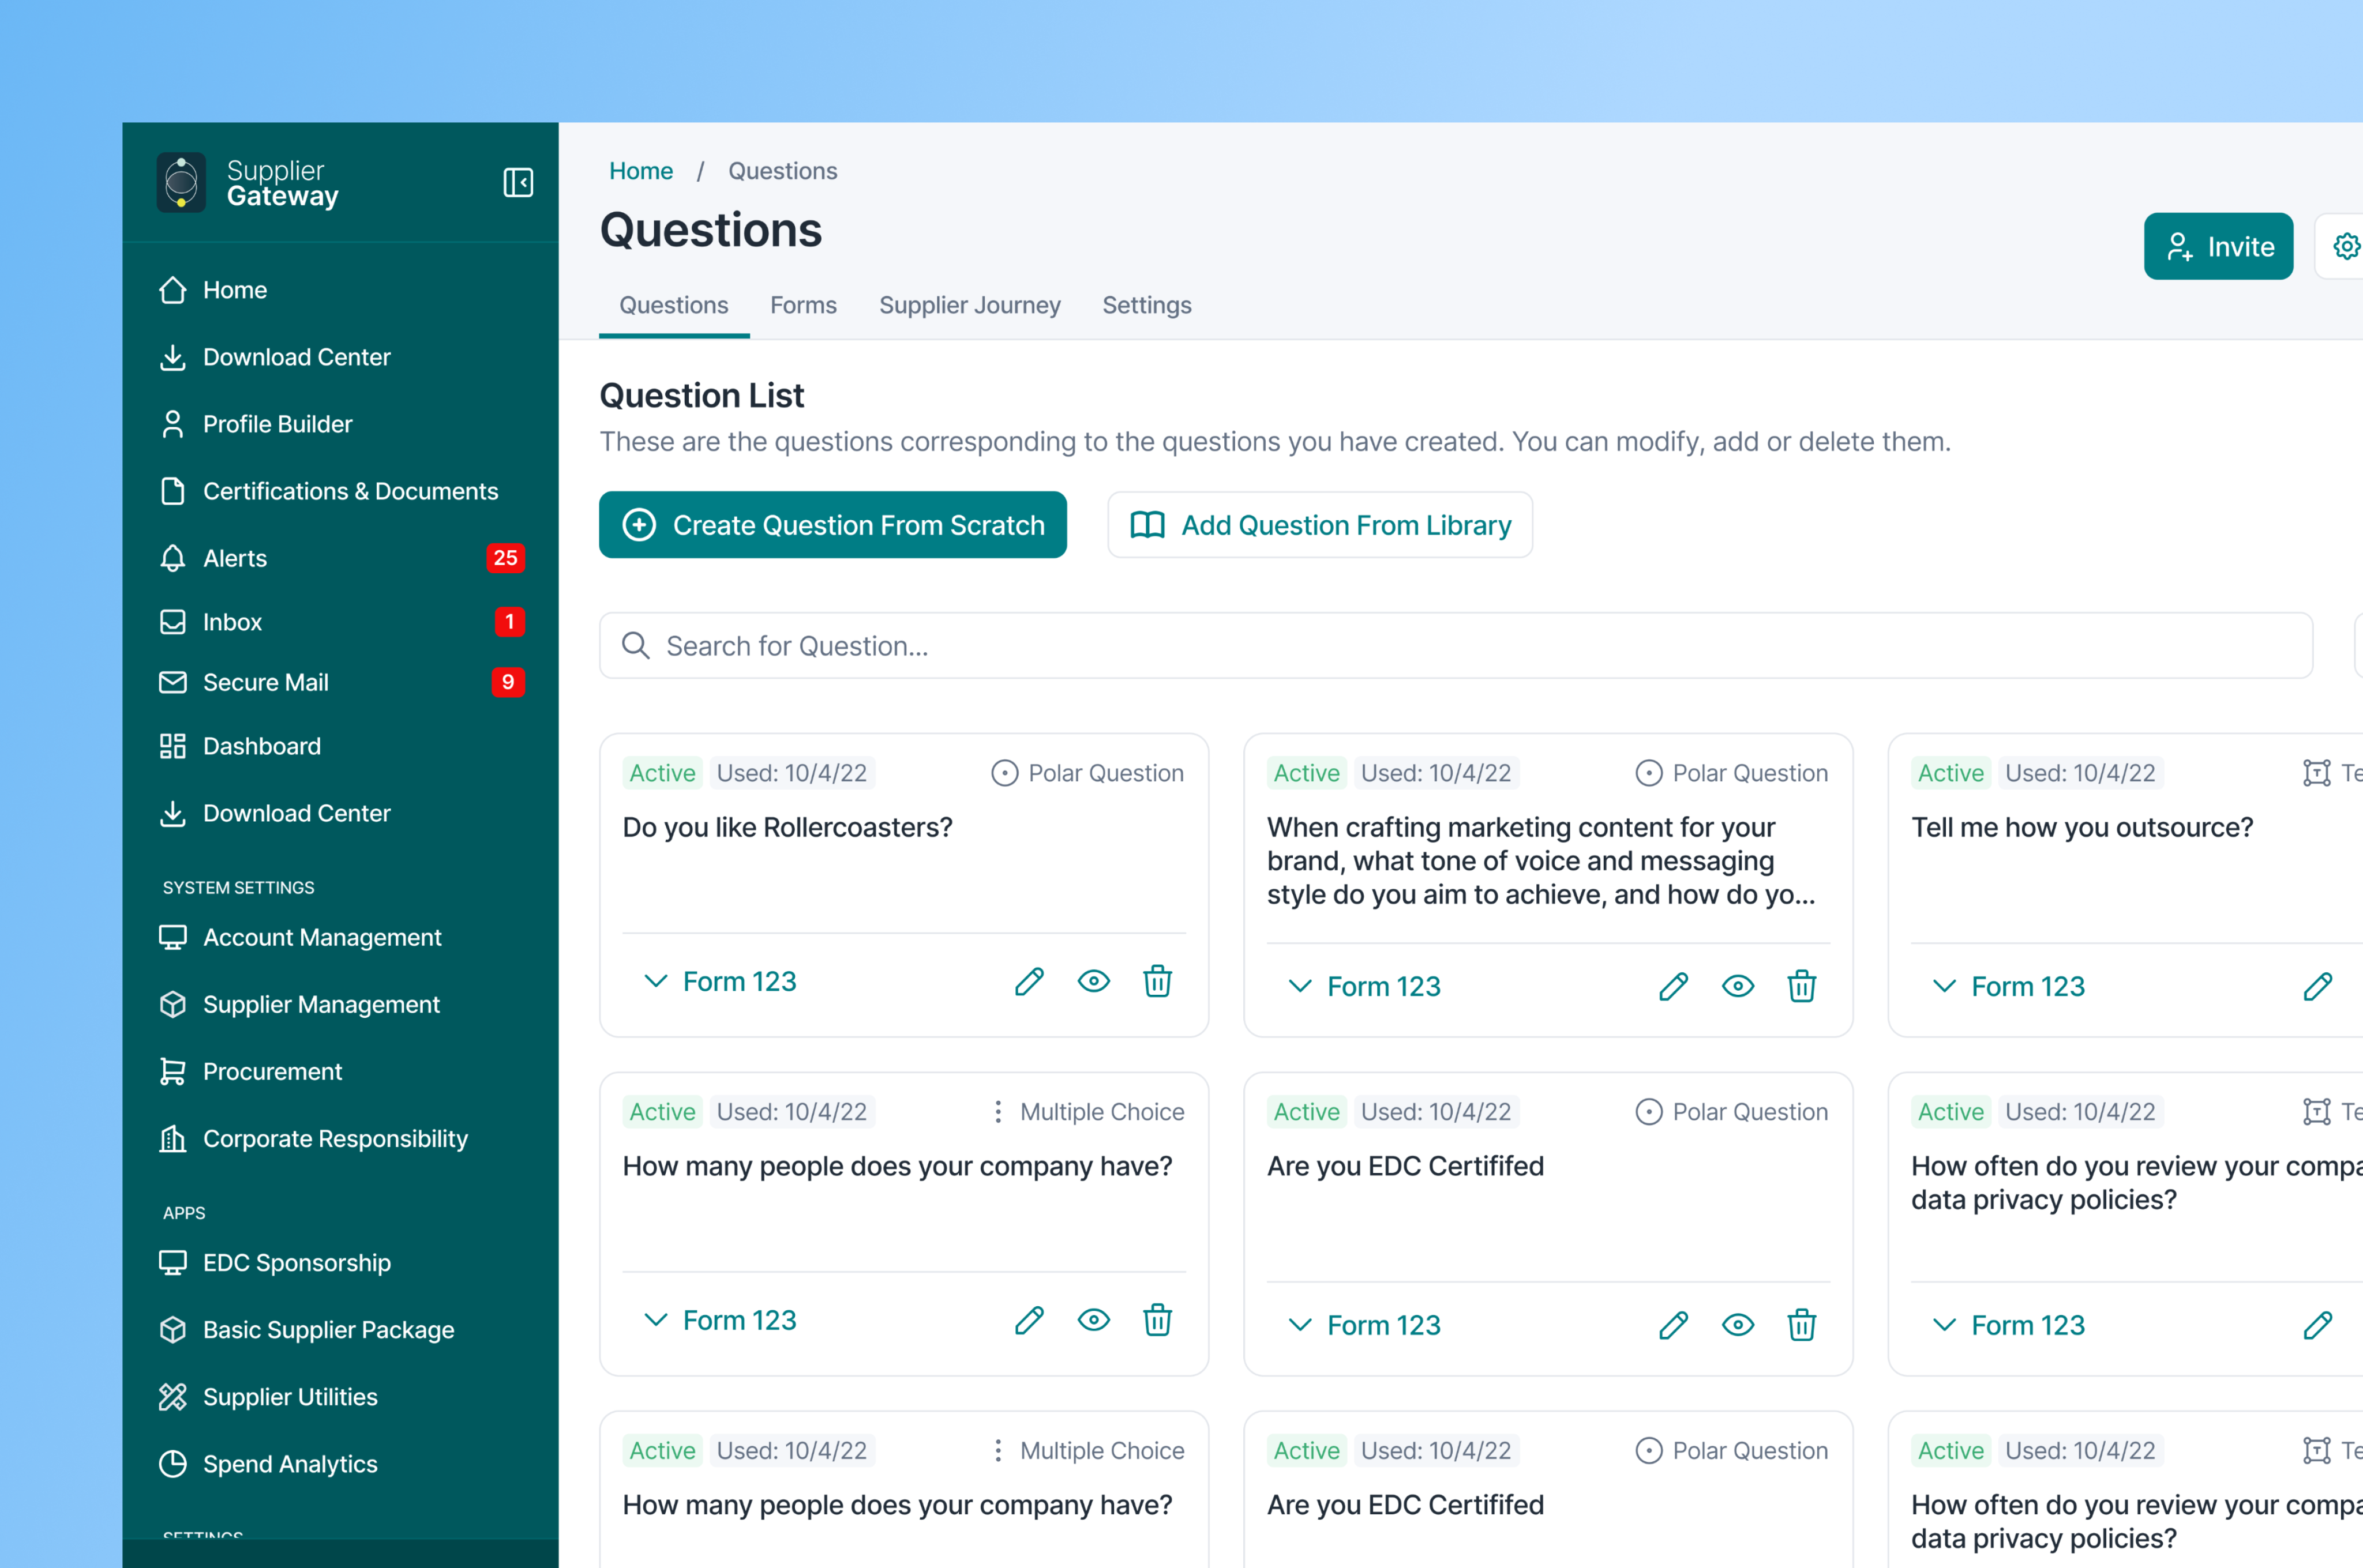Expand Form 123 on middle-row 'How many people' card
This screenshot has width=2363, height=1568.
[x=721, y=1320]
